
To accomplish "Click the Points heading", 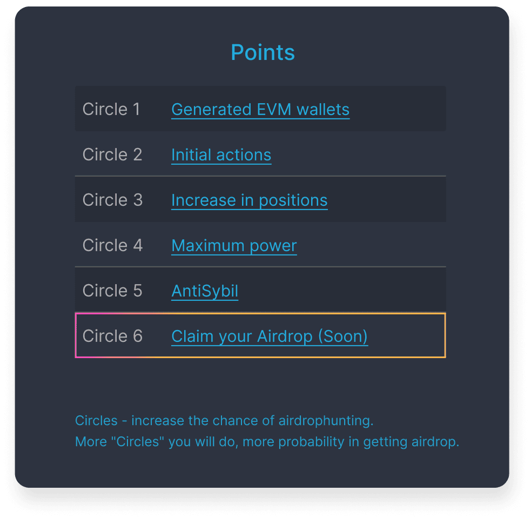I will tap(263, 52).
